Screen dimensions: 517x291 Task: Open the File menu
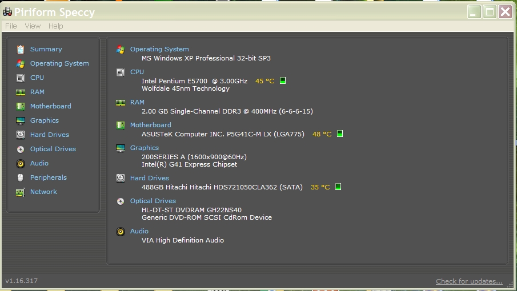pos(11,26)
